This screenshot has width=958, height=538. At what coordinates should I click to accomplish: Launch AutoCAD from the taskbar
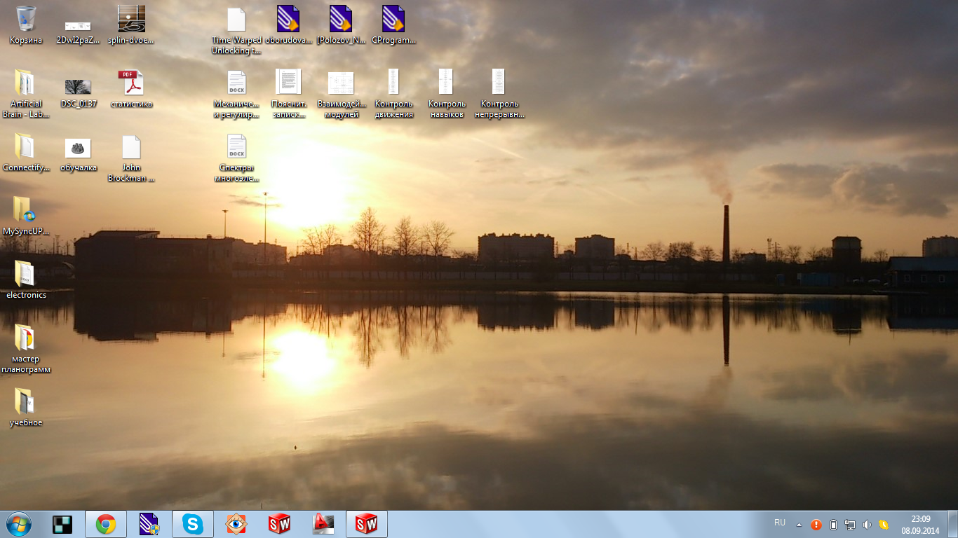(x=323, y=524)
